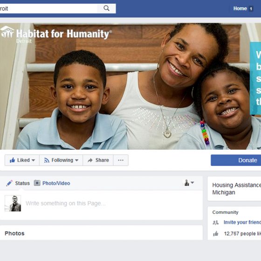The height and width of the screenshot is (261, 261).
Task: Click the camera Photo/Video icon
Action: click(37, 183)
